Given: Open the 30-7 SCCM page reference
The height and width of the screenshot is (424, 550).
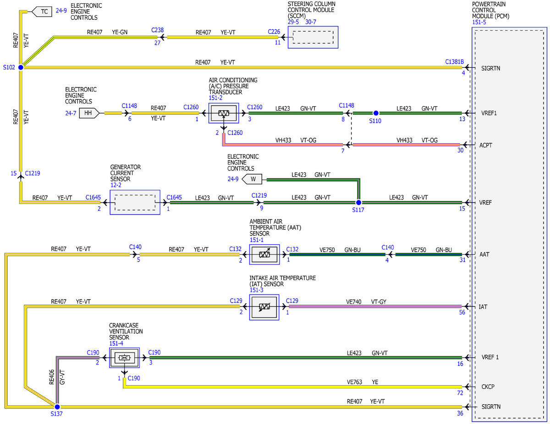Looking at the screenshot, I should point(312,21).
